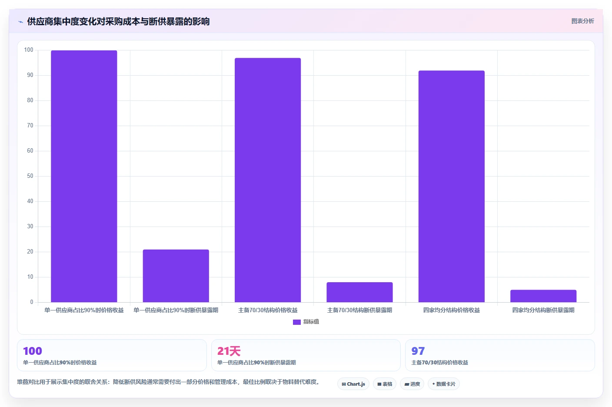612x407 pixels.
Task: Toggle the 指标值 legend color swatch
Action: coord(297,322)
